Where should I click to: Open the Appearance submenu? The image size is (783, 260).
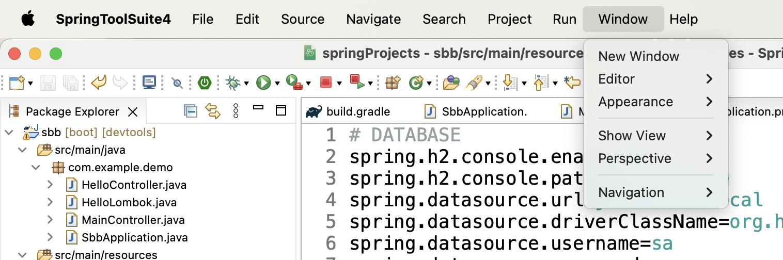click(656, 102)
